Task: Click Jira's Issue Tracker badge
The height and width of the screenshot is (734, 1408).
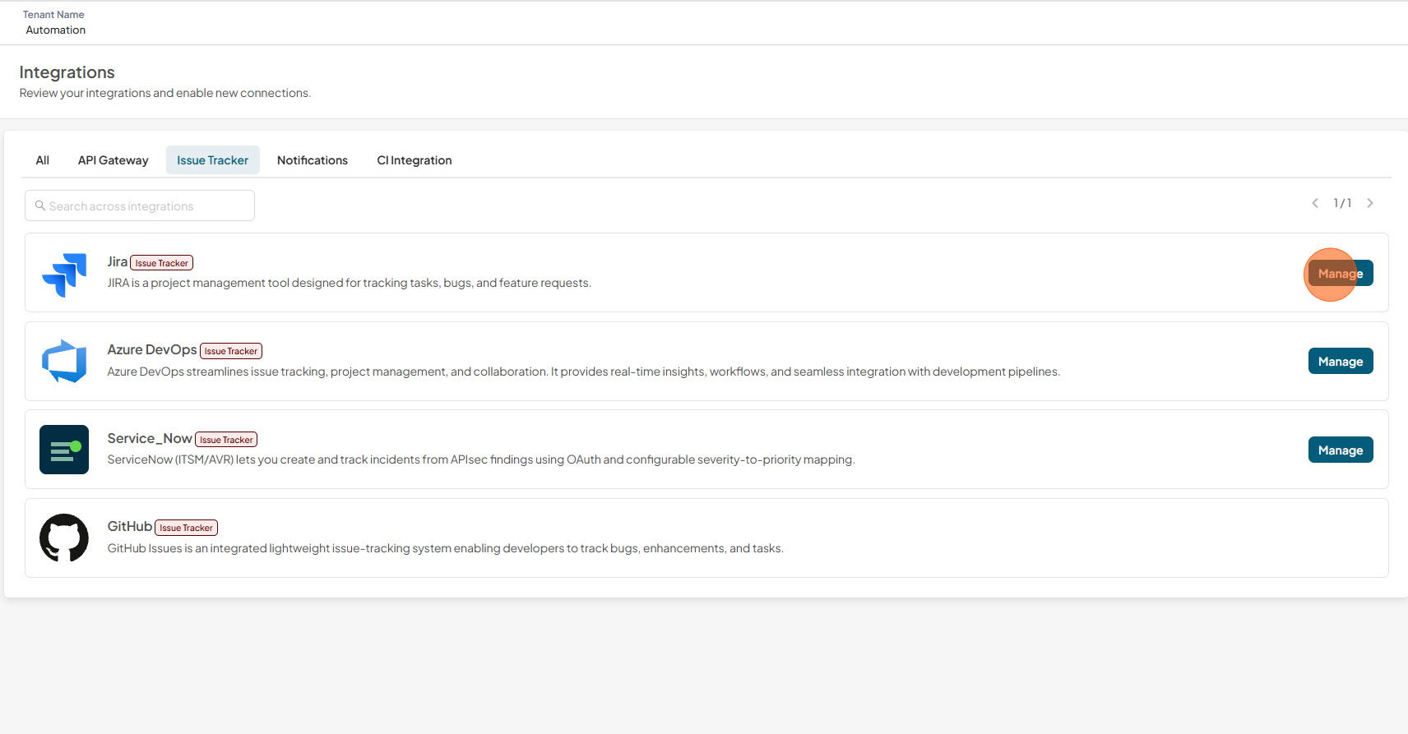Action: coord(162,263)
